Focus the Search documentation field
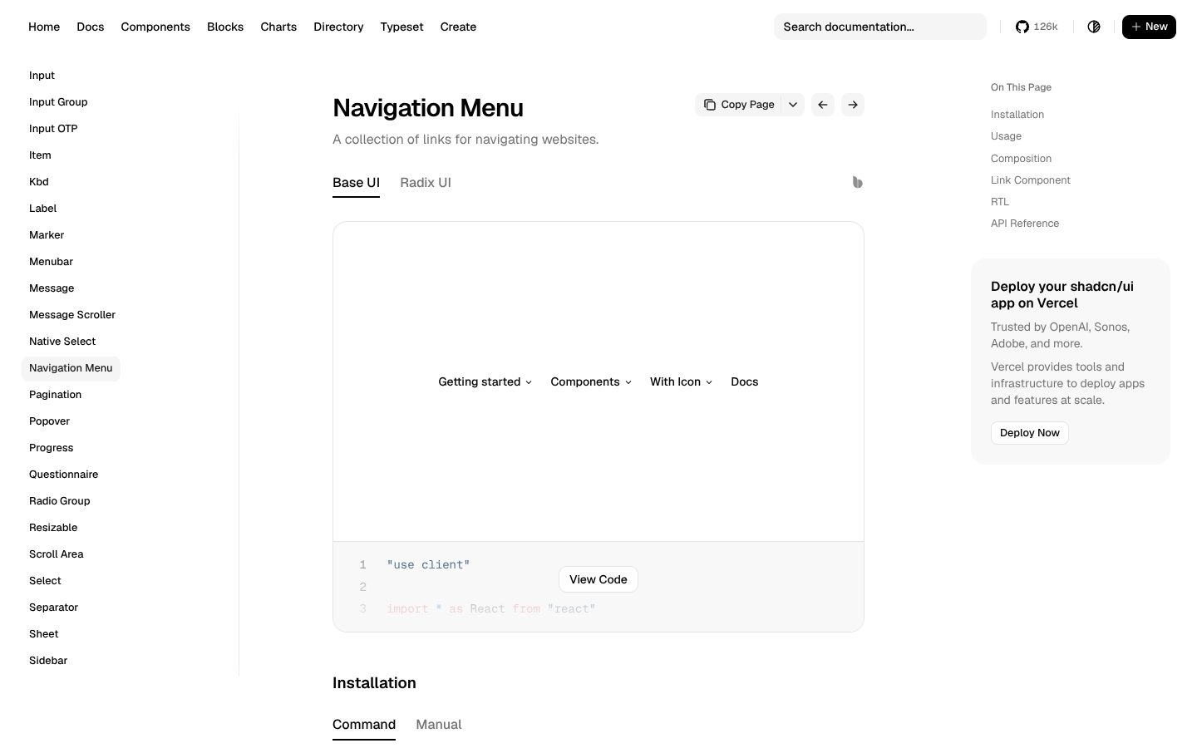 point(880,27)
